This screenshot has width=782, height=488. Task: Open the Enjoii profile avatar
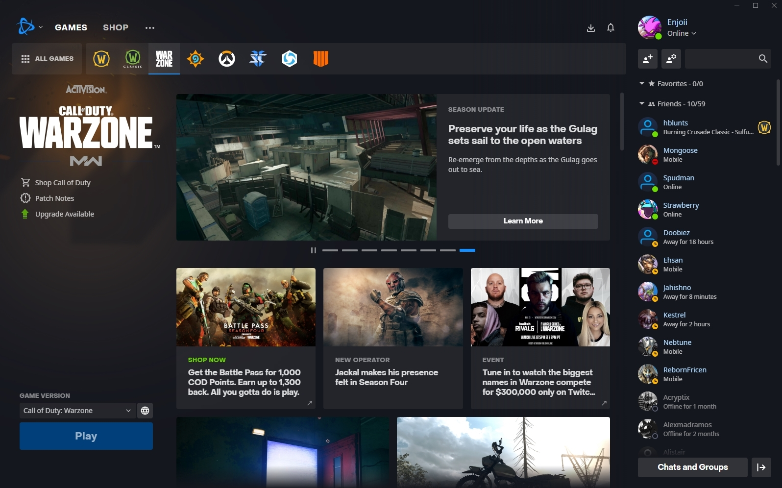[x=650, y=27]
